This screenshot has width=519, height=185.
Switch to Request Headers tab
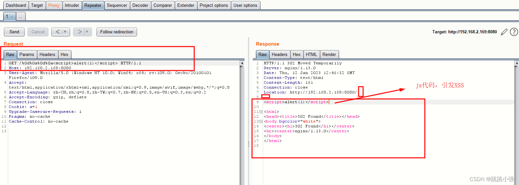pos(47,54)
